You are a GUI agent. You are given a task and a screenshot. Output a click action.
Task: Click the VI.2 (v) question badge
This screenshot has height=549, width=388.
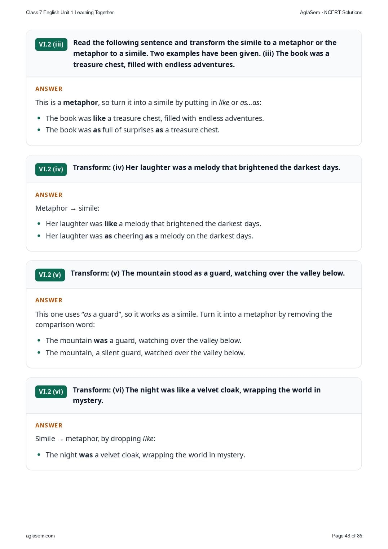[x=50, y=275]
